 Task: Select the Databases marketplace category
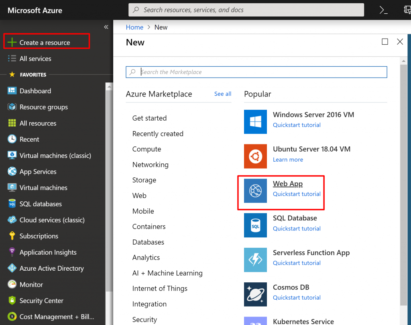(x=148, y=242)
